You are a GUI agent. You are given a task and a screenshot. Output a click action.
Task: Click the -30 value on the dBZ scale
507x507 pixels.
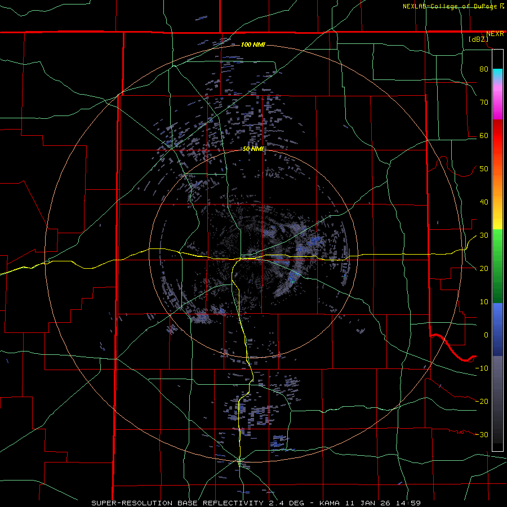[482, 434]
